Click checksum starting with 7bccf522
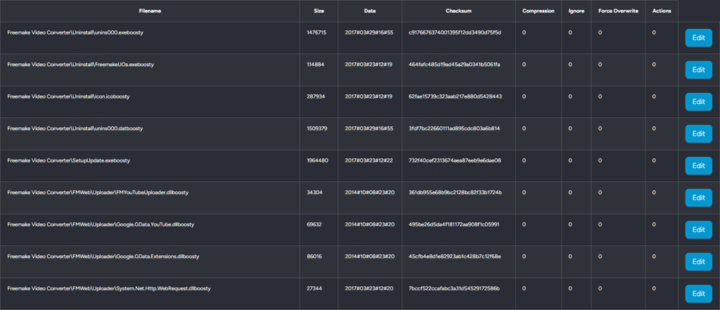The image size is (720, 310). coord(454,288)
